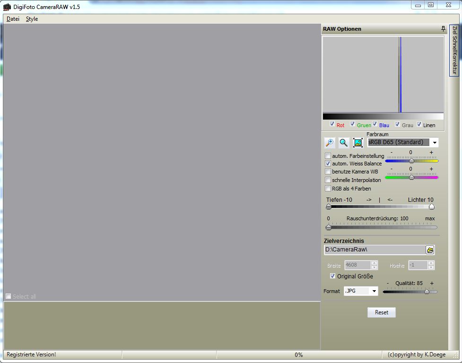Uncheck autom. Weiss Balance
The width and height of the screenshot is (462, 363).
(x=328, y=164)
